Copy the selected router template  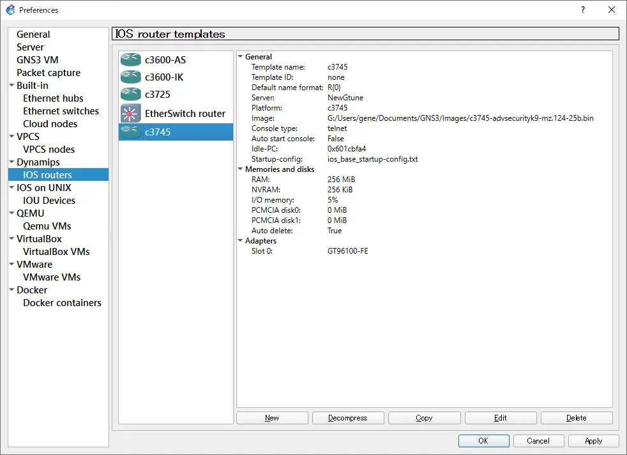tap(424, 418)
